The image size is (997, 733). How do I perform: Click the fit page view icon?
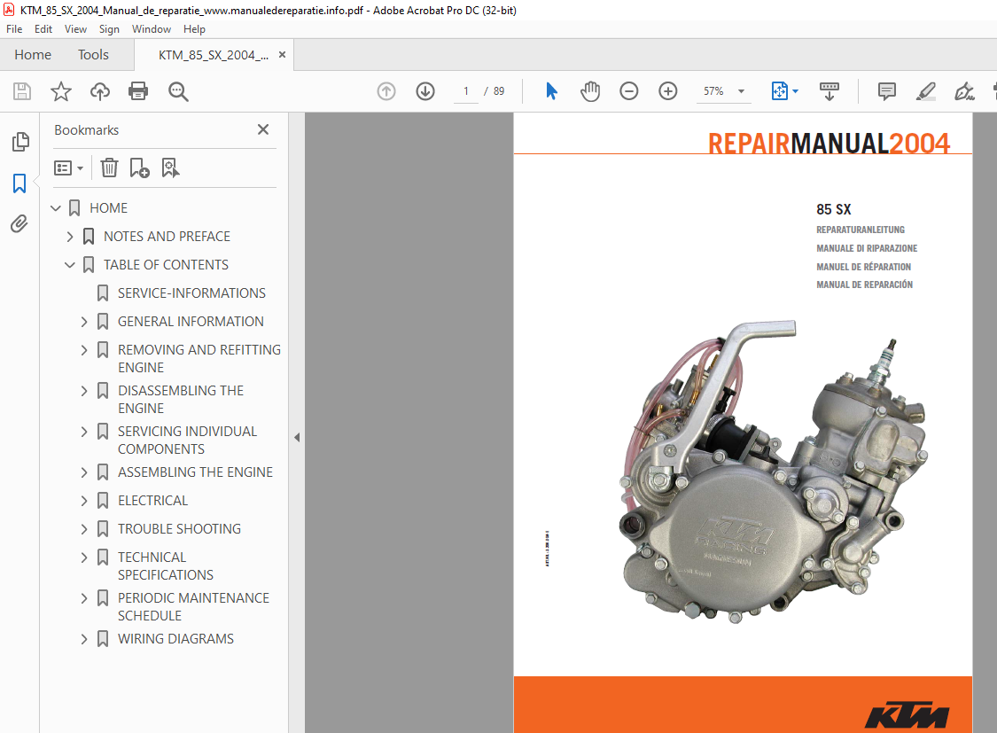click(x=780, y=91)
